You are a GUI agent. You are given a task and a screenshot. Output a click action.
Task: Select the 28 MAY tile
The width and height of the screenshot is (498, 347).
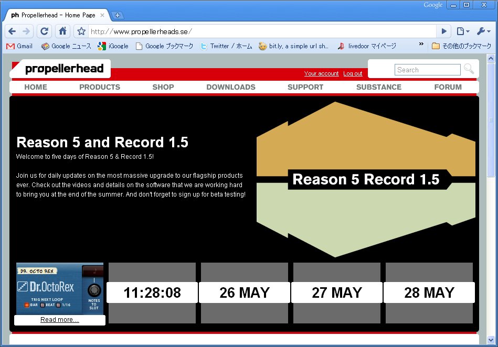point(429,293)
